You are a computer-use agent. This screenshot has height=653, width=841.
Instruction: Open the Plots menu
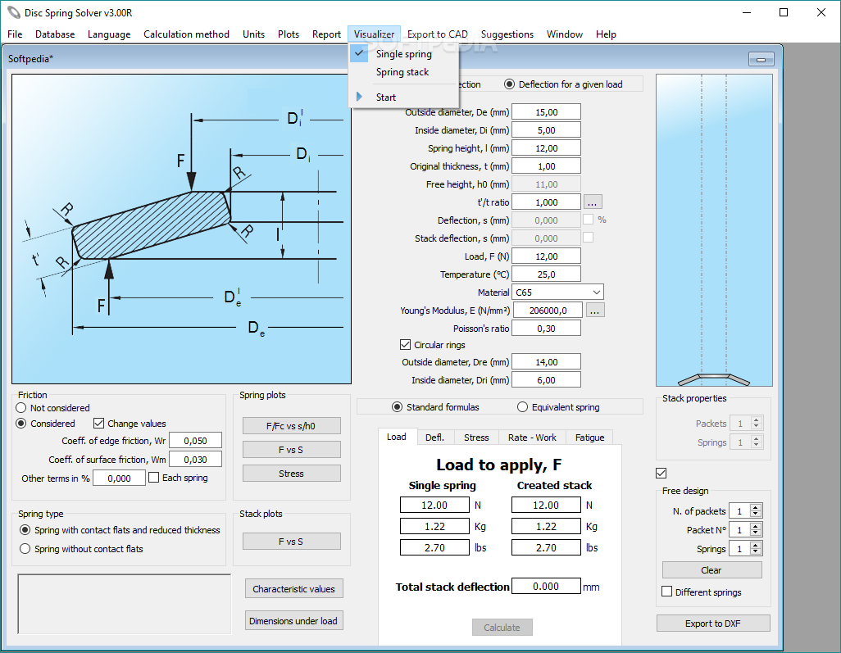(289, 34)
